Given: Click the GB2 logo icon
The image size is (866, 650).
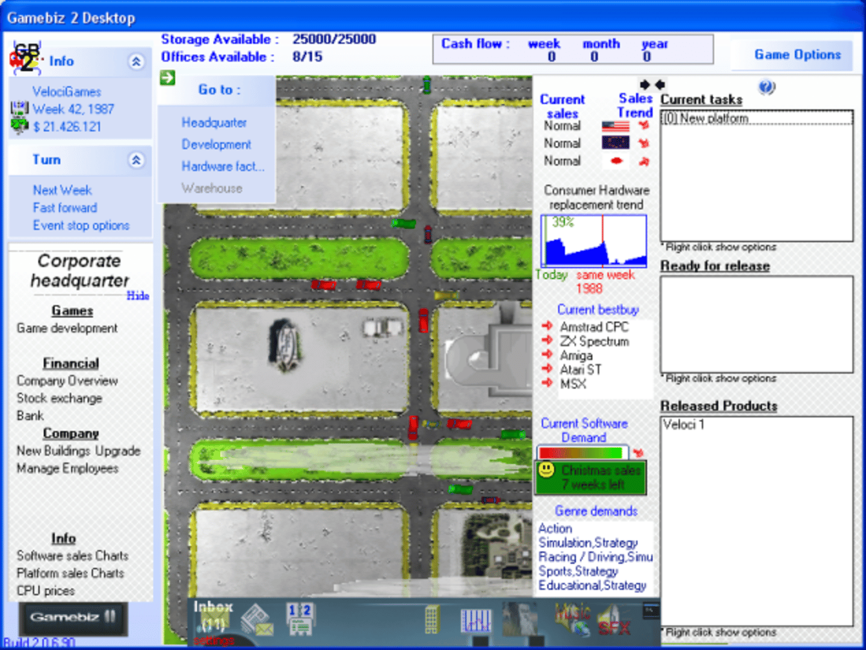Looking at the screenshot, I should coord(26,58).
